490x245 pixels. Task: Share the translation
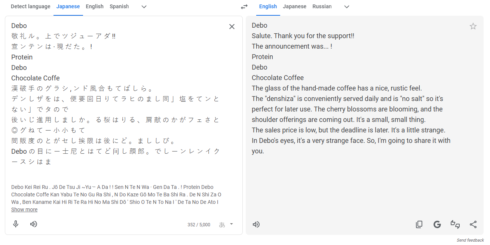pyautogui.click(x=473, y=224)
